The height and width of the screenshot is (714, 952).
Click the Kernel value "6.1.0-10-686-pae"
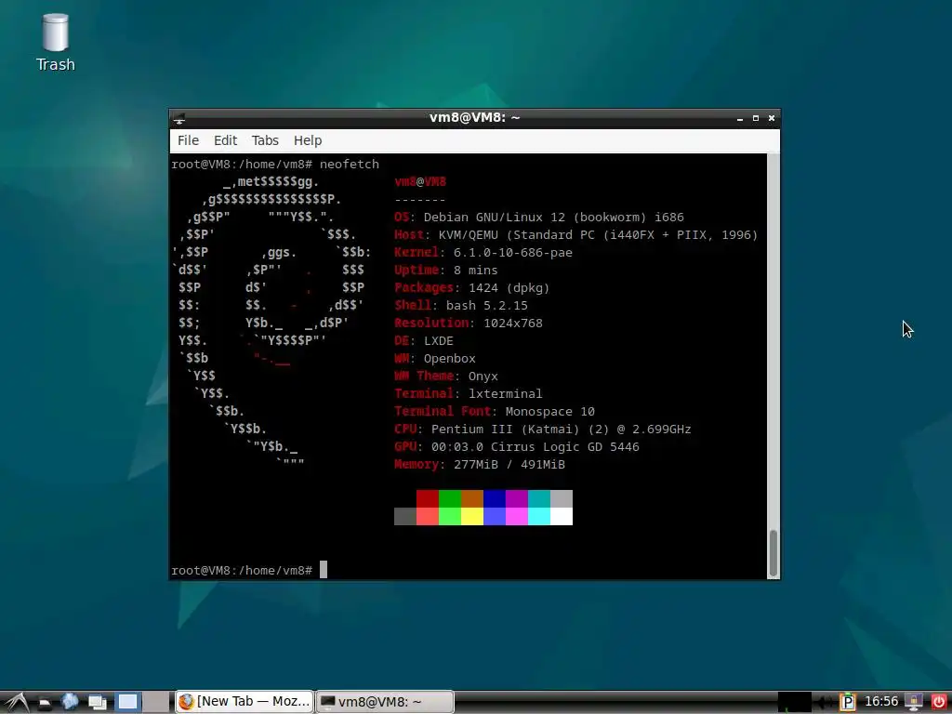coord(513,253)
